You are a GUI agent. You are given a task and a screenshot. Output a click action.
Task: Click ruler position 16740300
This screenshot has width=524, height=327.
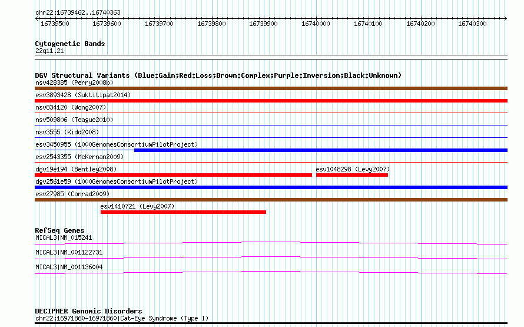472,24
